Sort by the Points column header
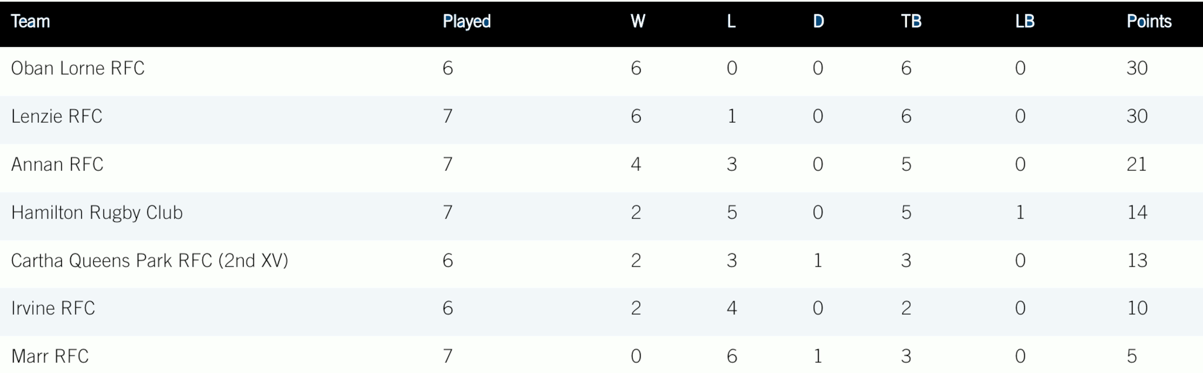The height and width of the screenshot is (373, 1203). [x=1148, y=22]
